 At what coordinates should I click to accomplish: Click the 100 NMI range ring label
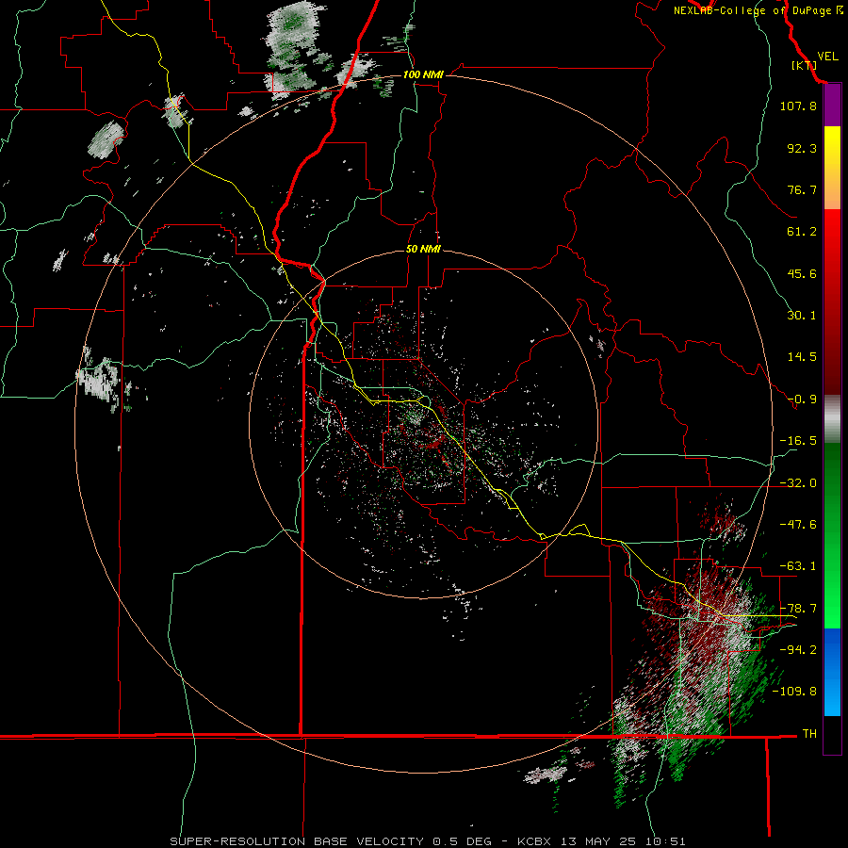(423, 74)
